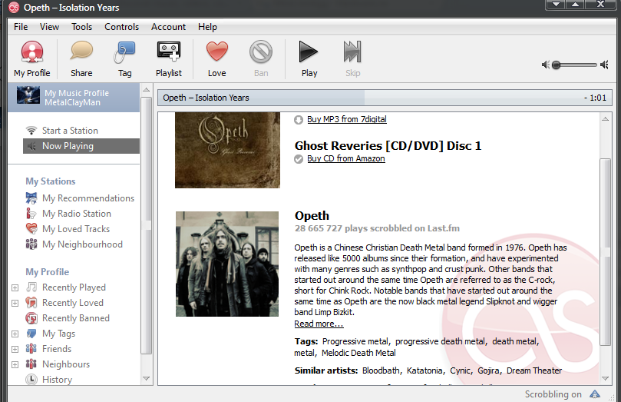This screenshot has height=402, width=621.
Task: Click the track progress bar
Action: point(385,98)
